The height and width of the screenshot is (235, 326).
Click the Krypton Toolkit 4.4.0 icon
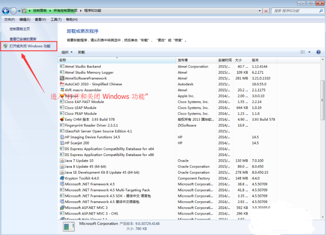[x=62, y=178]
